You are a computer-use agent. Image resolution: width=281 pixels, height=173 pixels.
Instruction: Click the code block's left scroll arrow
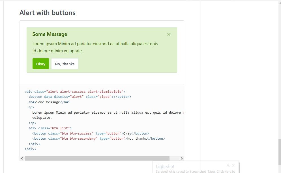point(22,158)
